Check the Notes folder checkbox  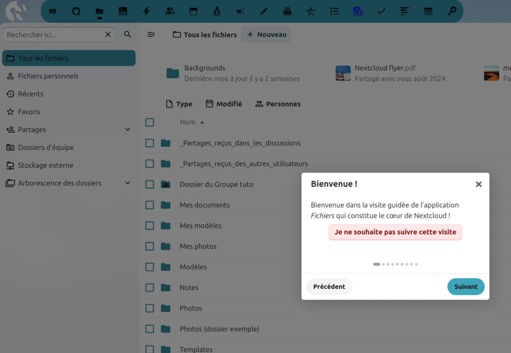[x=150, y=288]
